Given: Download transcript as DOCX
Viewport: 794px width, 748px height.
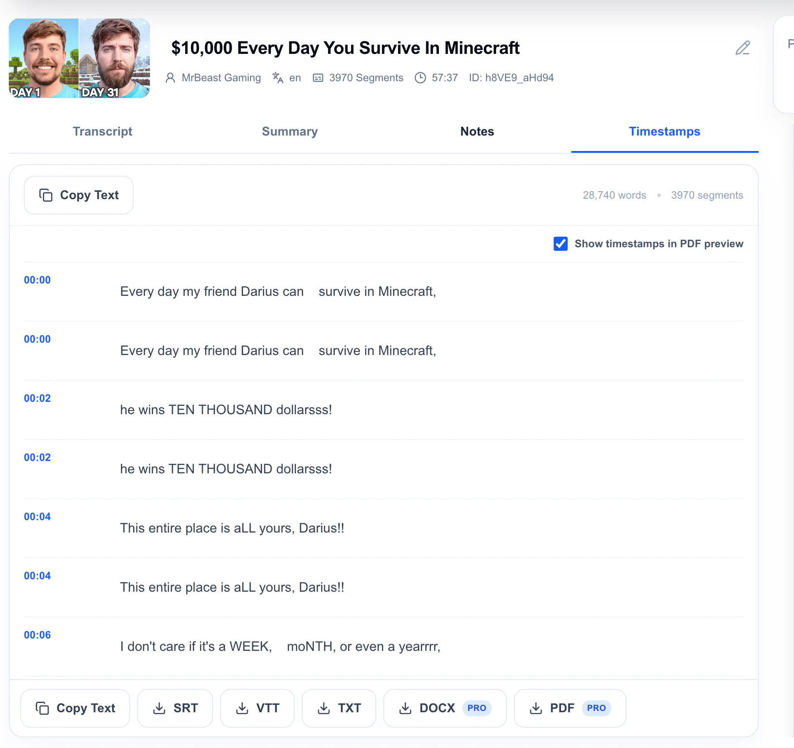Looking at the screenshot, I should coord(445,708).
